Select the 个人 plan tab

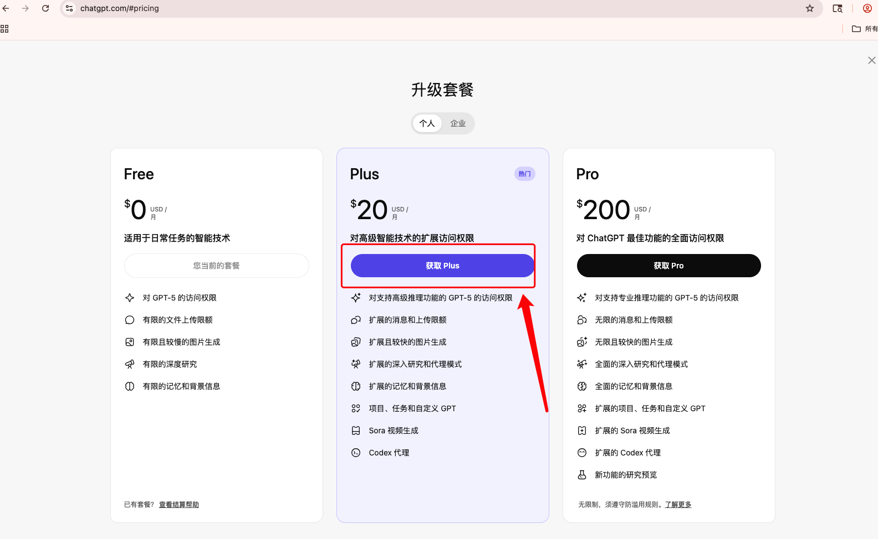(427, 123)
